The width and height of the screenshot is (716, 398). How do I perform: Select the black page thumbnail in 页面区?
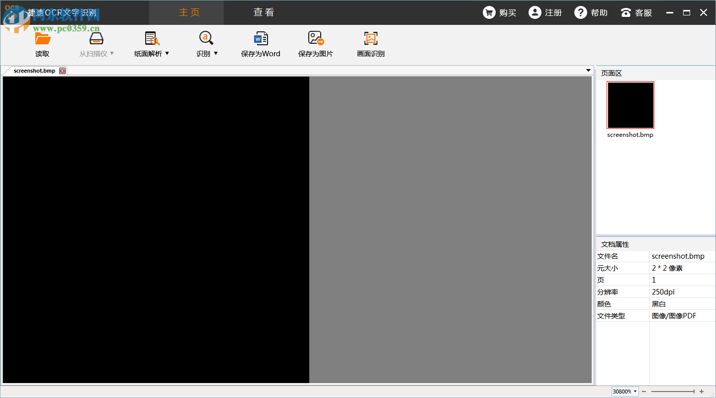coord(630,105)
